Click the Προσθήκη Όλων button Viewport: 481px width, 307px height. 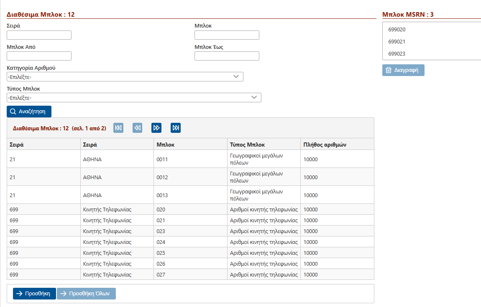coord(86,294)
